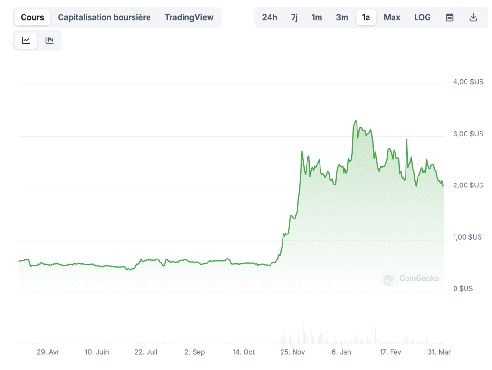
Task: Switch to Capitalisation boursière tab
Action: pyautogui.click(x=104, y=17)
